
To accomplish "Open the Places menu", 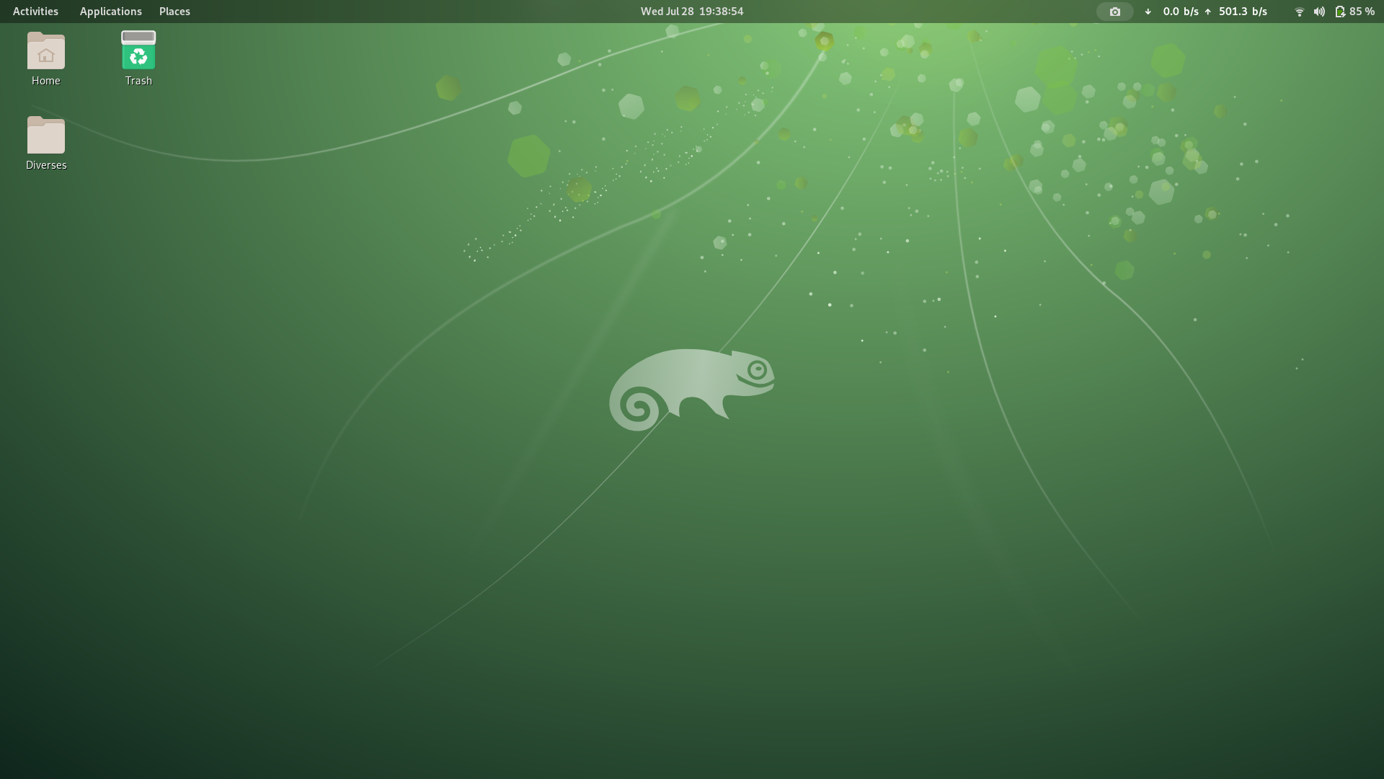I will coord(174,11).
